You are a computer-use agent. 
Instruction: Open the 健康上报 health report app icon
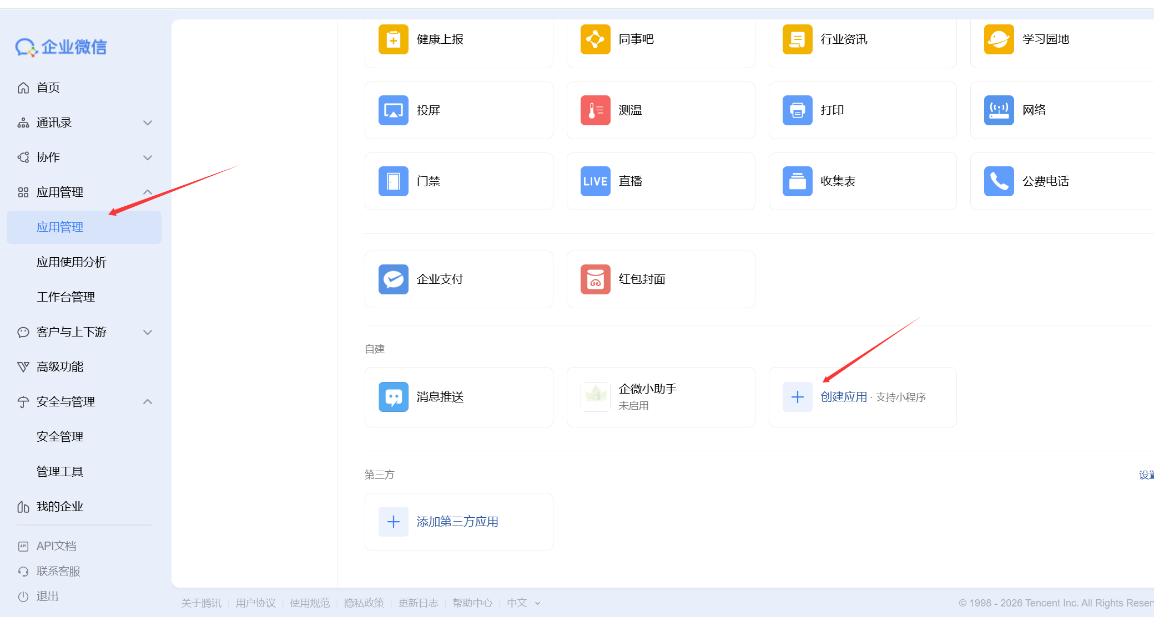pos(393,39)
